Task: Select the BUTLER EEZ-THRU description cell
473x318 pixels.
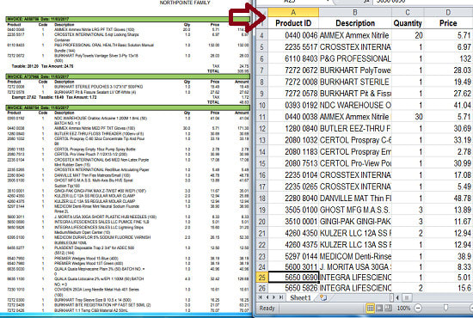Action: click(x=355, y=128)
